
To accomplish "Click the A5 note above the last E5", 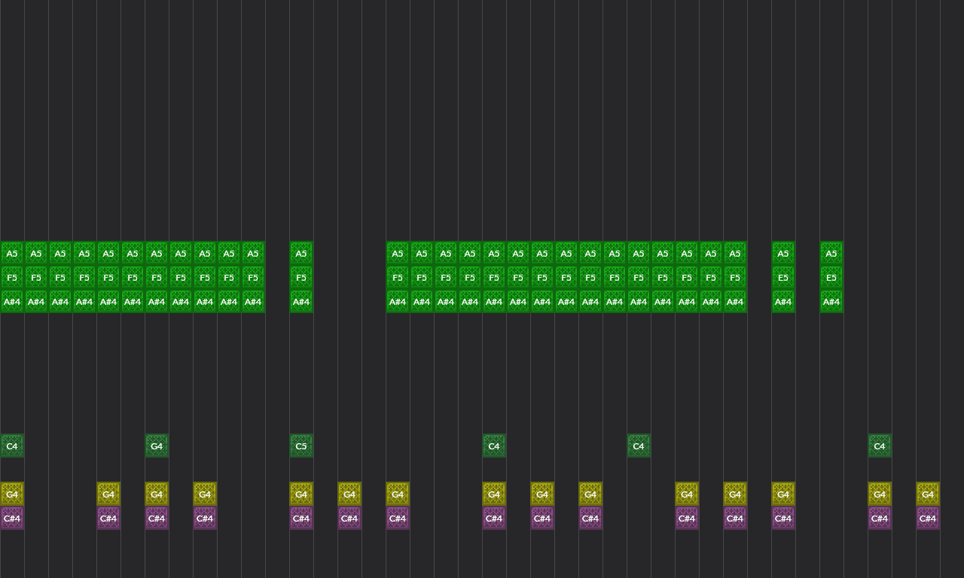I will 831,253.
